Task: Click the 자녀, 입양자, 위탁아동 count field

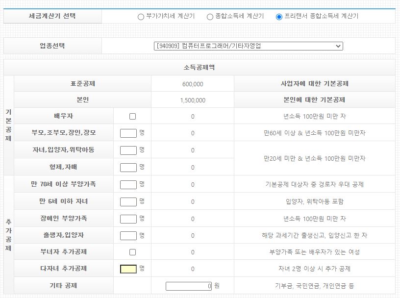Action: (x=128, y=150)
